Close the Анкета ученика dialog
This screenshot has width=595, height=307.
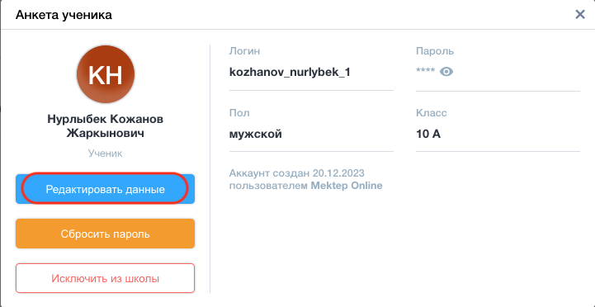(580, 15)
